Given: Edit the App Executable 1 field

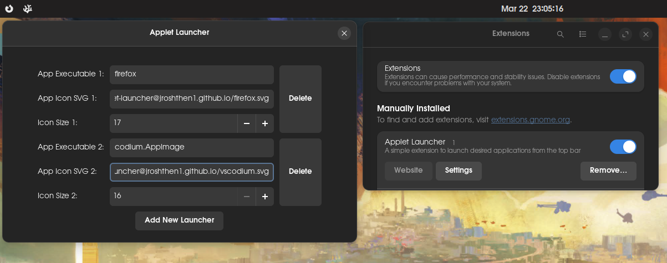Looking at the screenshot, I should pos(191,74).
